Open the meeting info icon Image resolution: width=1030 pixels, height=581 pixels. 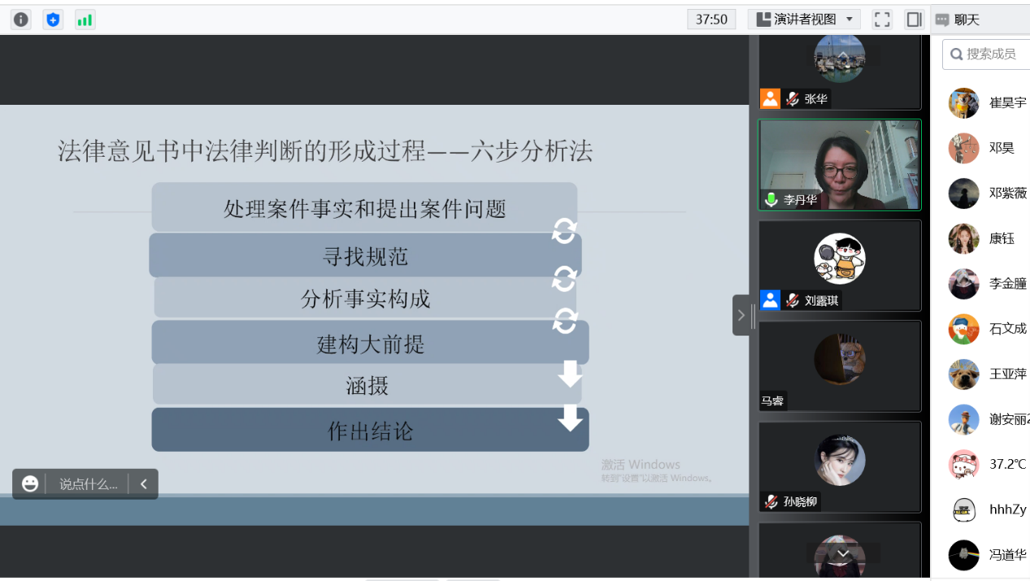(21, 20)
